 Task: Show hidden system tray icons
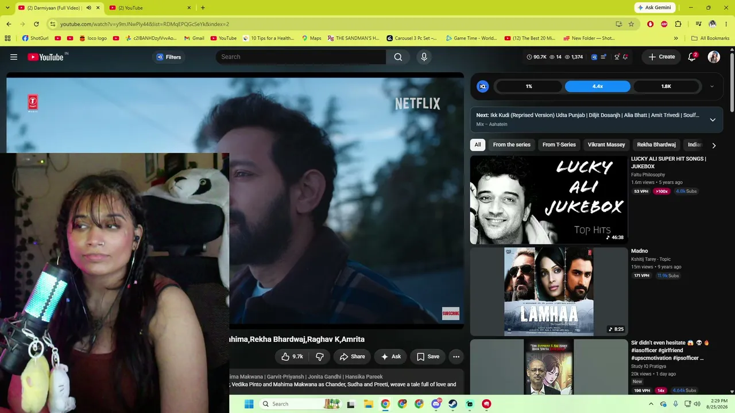tap(651, 404)
